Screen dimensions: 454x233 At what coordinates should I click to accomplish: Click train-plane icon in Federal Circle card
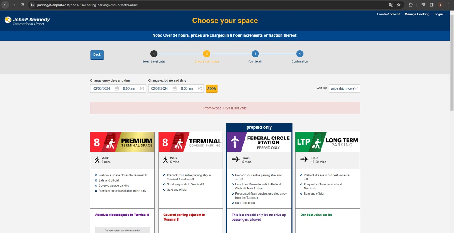[236, 159]
